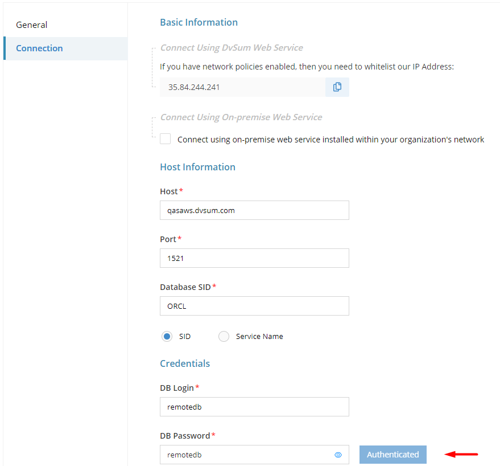500x466 pixels.
Task: Click the Credentials section heading
Action: point(185,363)
